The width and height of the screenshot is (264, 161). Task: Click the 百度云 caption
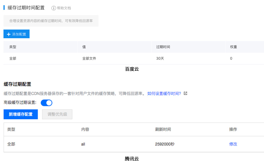pos(132,69)
